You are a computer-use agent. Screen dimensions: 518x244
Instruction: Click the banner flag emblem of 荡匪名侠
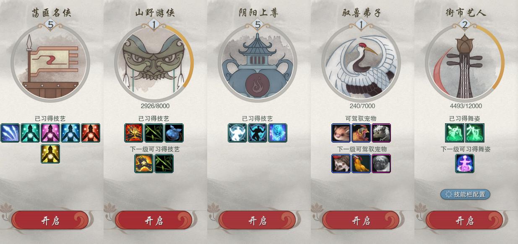tap(50, 62)
